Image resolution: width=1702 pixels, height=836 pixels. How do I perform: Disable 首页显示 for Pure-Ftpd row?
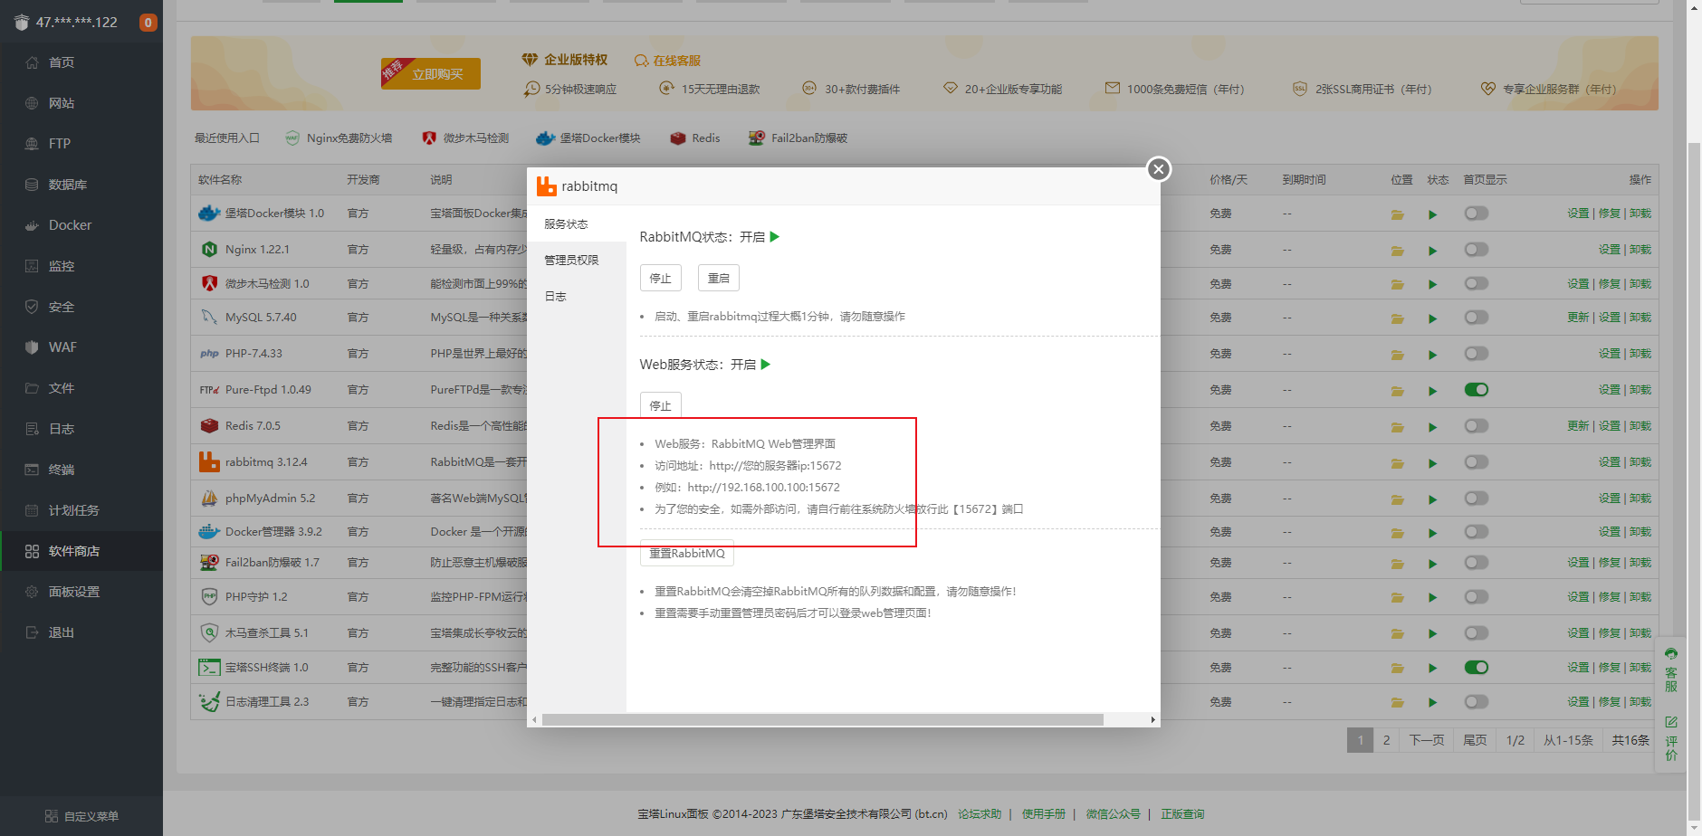click(1477, 390)
